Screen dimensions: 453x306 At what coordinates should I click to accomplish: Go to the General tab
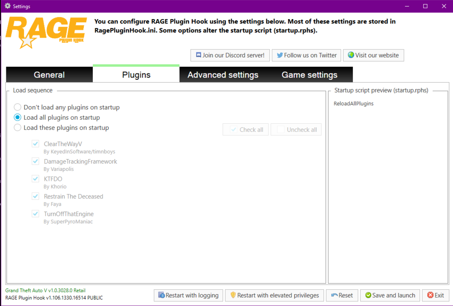coord(49,74)
